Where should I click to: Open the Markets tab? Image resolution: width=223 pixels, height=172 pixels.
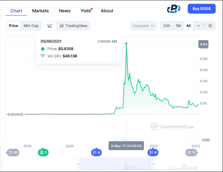40,11
